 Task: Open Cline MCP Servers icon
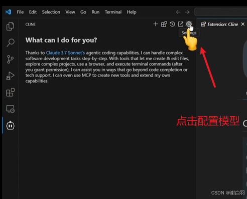(x=164, y=24)
